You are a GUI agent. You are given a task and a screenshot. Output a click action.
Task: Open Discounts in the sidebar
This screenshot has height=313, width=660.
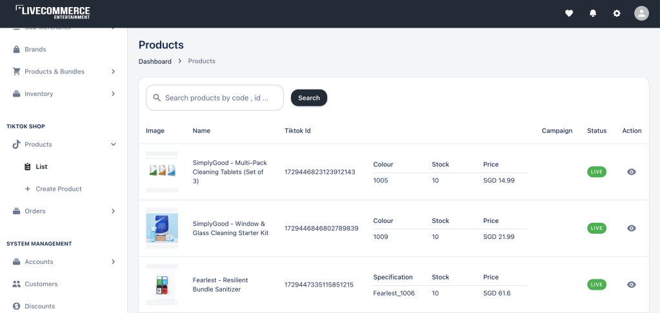point(39,306)
